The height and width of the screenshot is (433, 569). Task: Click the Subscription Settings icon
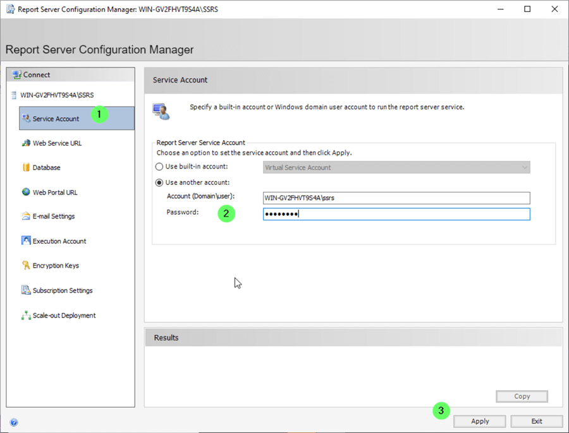tap(26, 290)
